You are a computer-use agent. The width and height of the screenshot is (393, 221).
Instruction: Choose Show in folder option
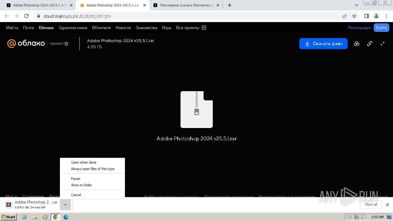coord(92,185)
